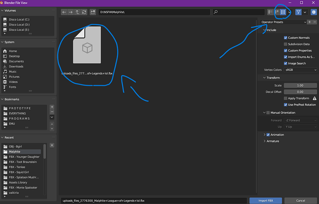Open Up axis dropdown
This screenshot has width=319, height=204.
pos(300,127)
